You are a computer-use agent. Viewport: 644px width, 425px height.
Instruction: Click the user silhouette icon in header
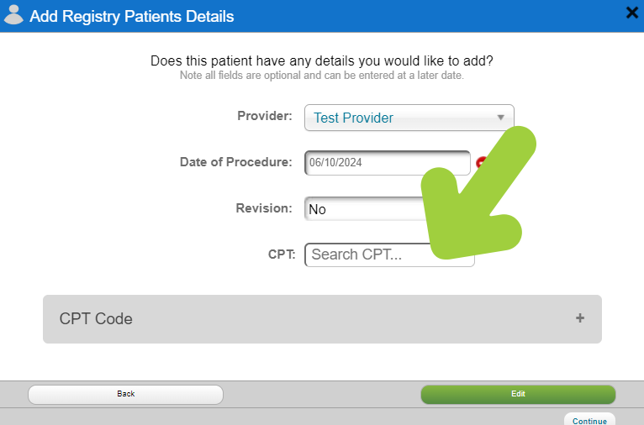pos(13,15)
